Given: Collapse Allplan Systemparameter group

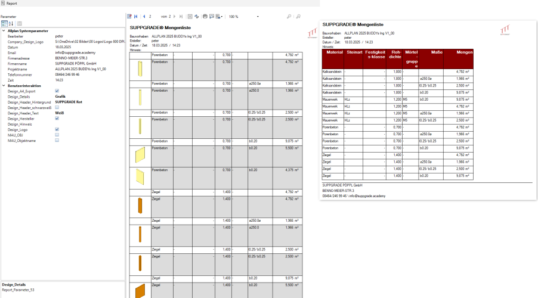Looking at the screenshot, I should pyautogui.click(x=3, y=30).
